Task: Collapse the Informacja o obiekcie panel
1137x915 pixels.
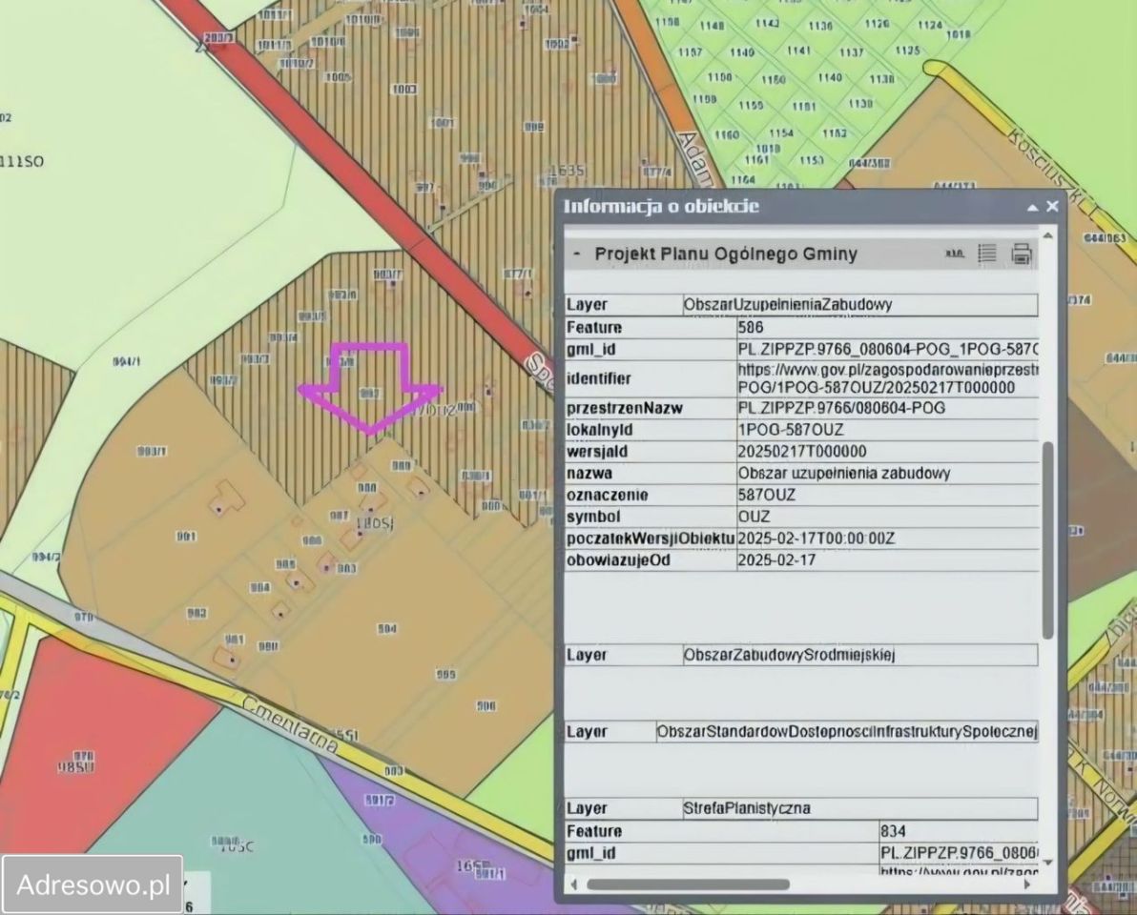Action: coord(1032,207)
